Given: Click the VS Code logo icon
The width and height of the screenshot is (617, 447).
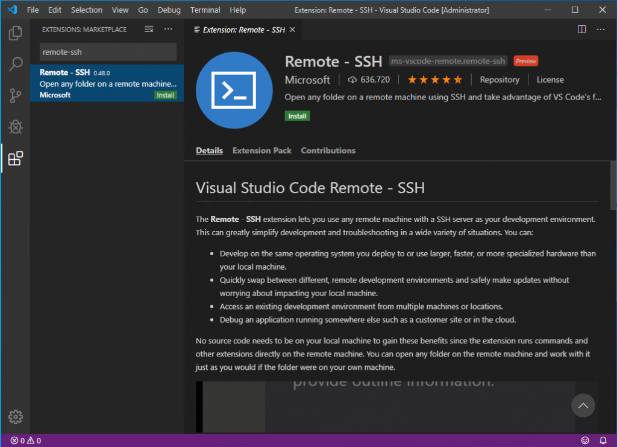Looking at the screenshot, I should click(x=12, y=10).
